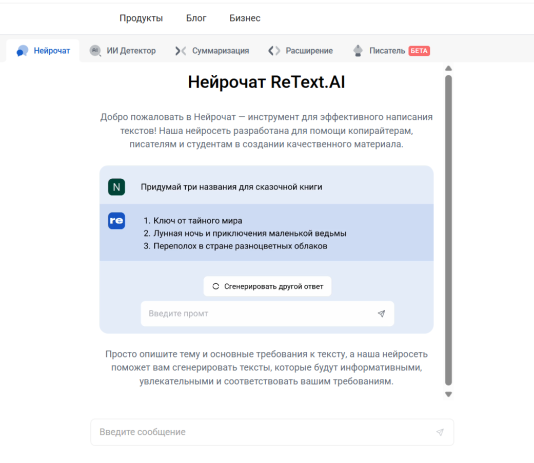Click the red БЕТА badge
The image size is (534, 463).
tap(419, 51)
